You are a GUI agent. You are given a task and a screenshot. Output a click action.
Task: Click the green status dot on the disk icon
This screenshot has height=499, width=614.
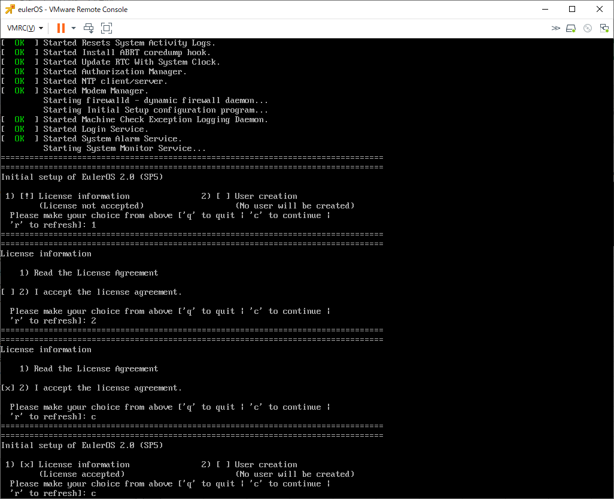coord(573,31)
